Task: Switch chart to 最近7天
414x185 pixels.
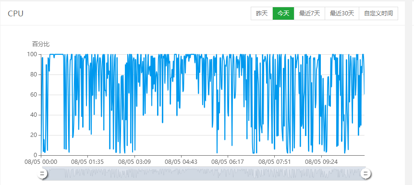Action: (x=309, y=13)
